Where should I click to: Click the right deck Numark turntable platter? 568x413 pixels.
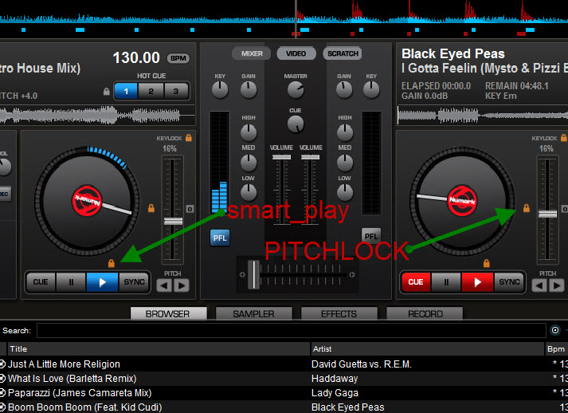(x=462, y=201)
